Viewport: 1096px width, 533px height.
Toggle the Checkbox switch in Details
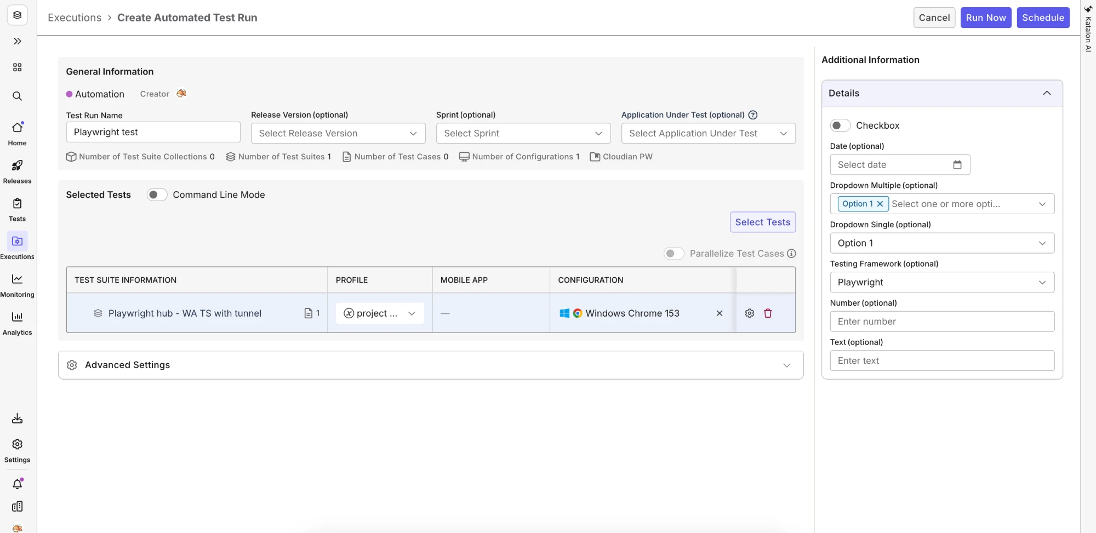(840, 125)
